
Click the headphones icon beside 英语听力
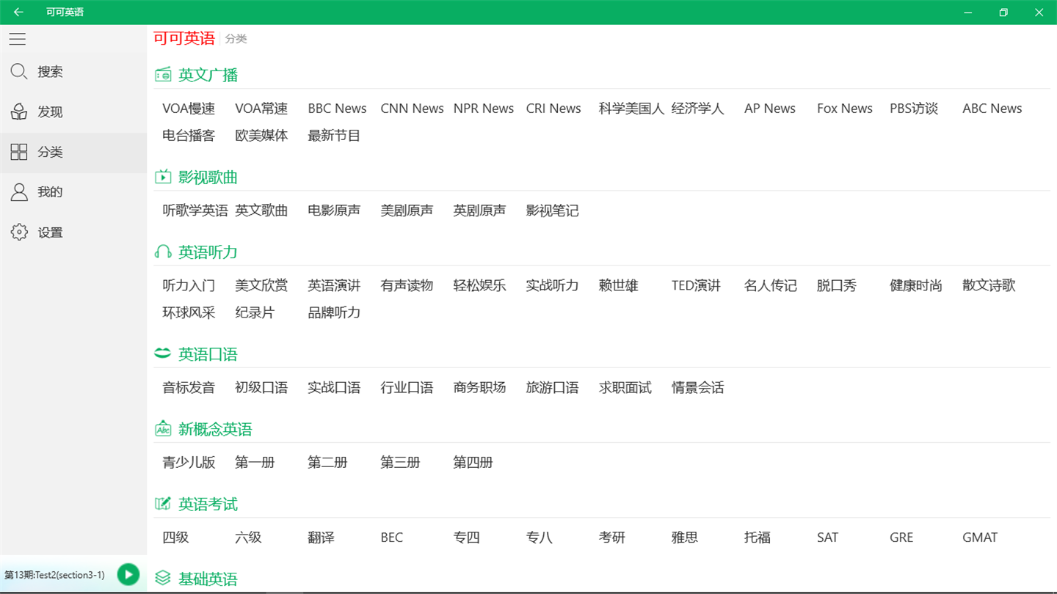(163, 252)
